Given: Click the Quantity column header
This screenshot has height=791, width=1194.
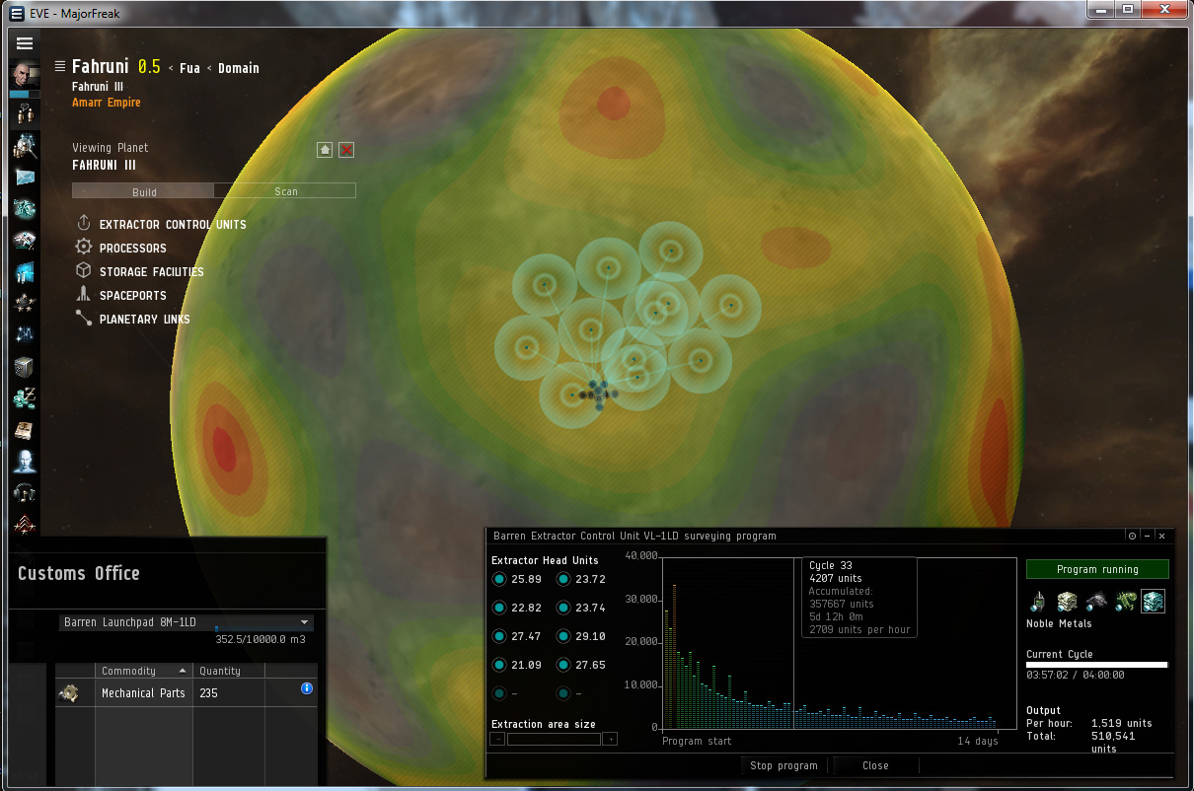Looking at the screenshot, I should [x=228, y=671].
